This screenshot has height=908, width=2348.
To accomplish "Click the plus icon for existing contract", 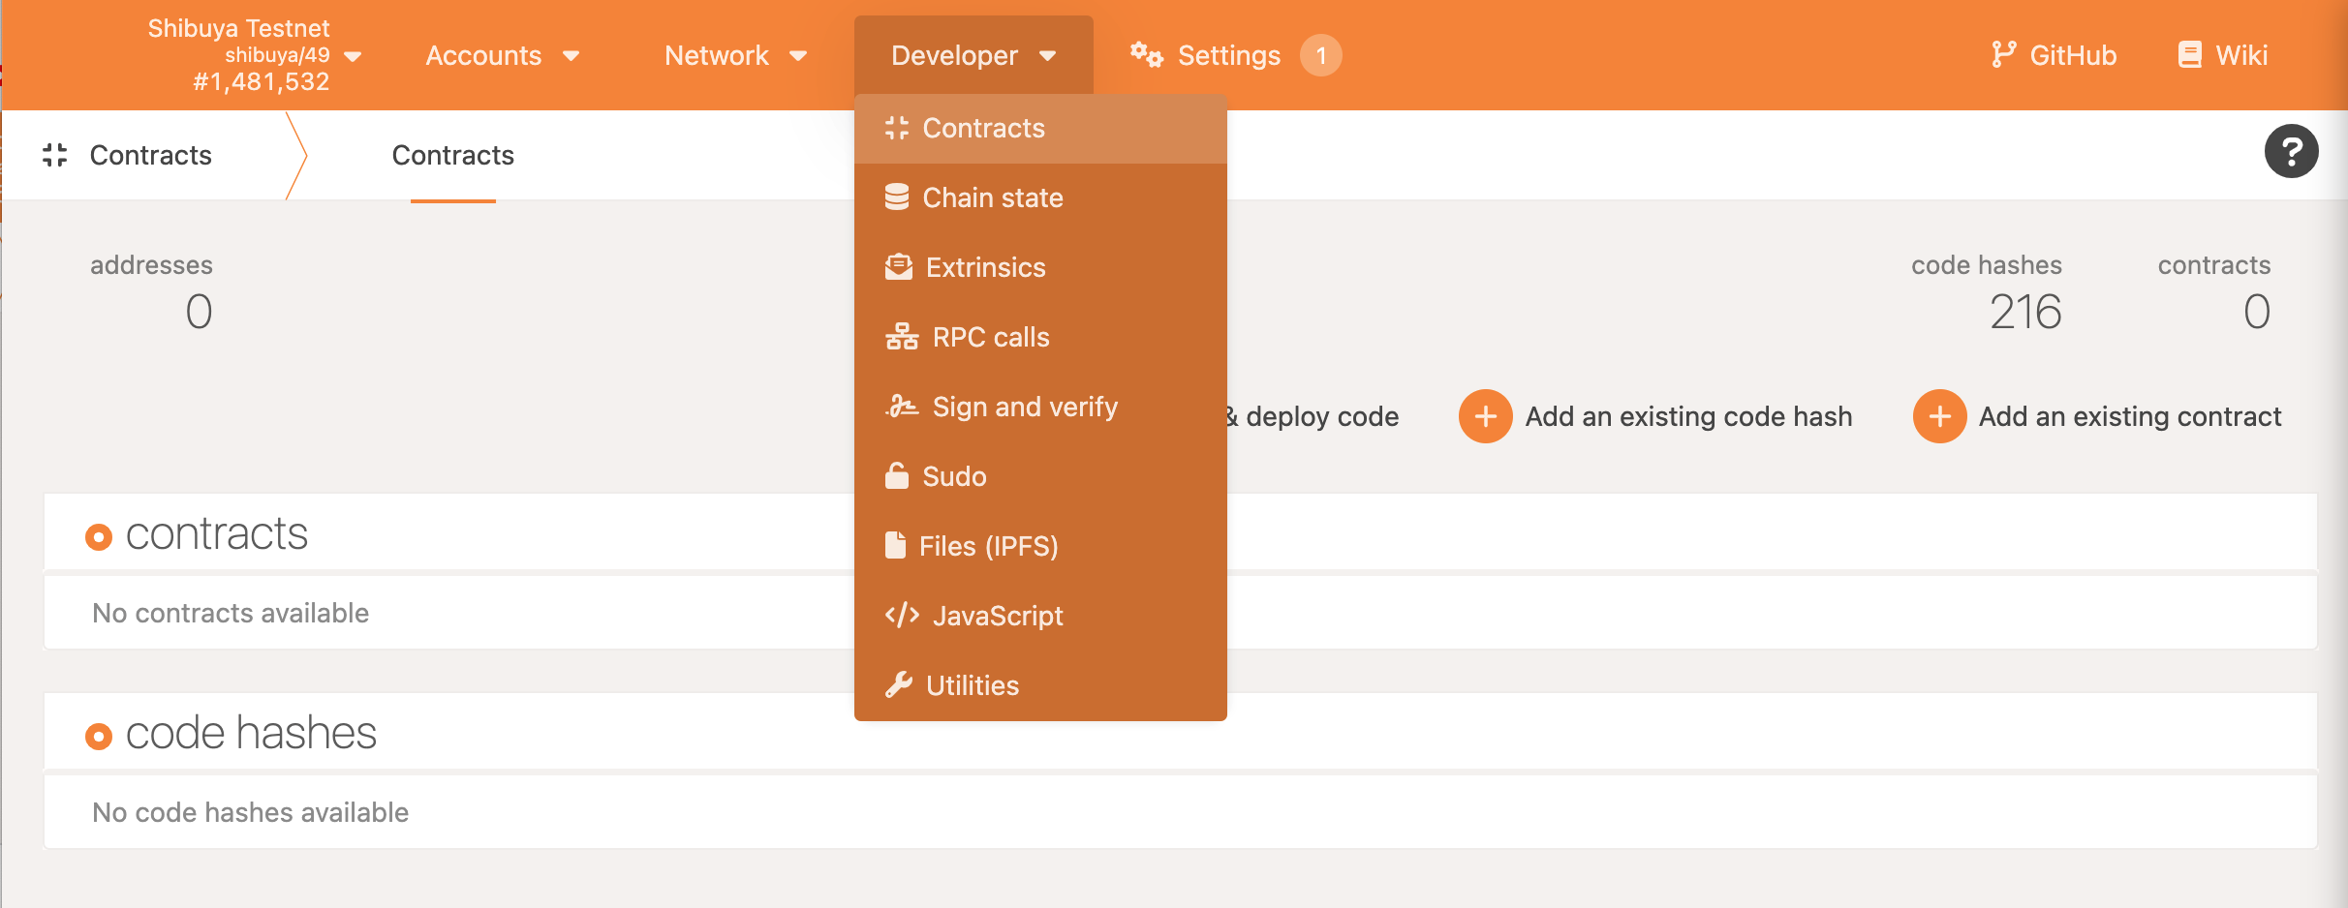I will pos(1939,416).
